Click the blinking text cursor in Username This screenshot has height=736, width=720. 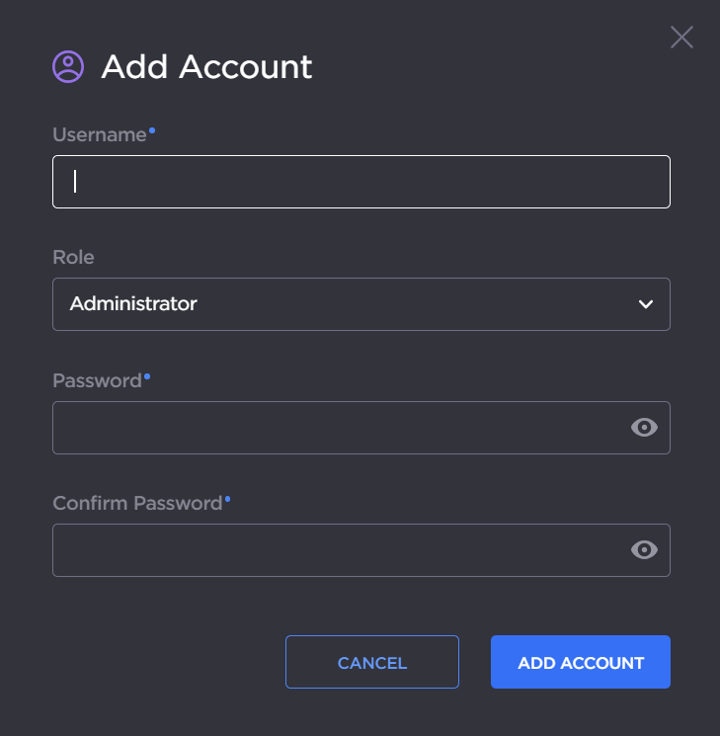click(75, 182)
